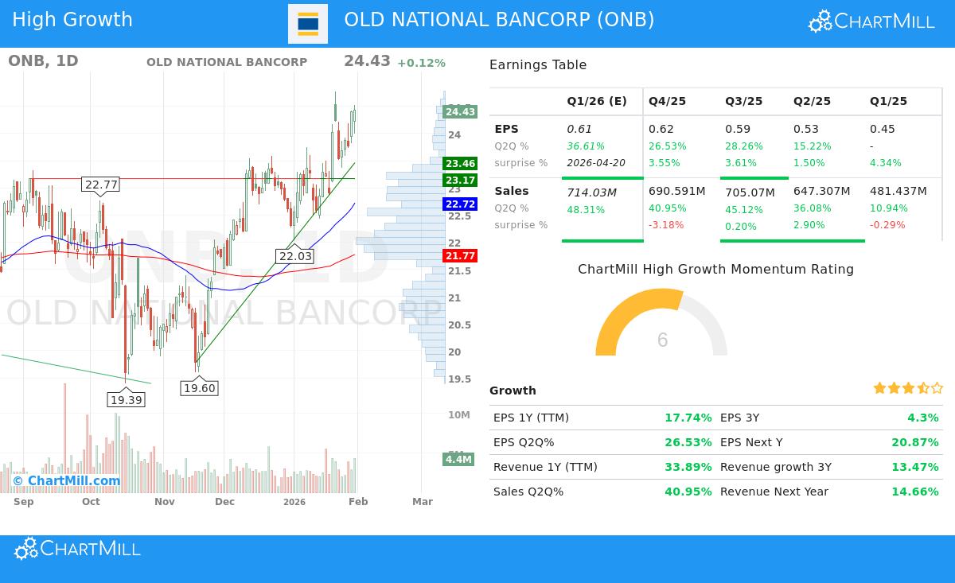Click the OLD NATIONAL BANCORP (ONB) title
955x583 pixels.
coord(499,19)
